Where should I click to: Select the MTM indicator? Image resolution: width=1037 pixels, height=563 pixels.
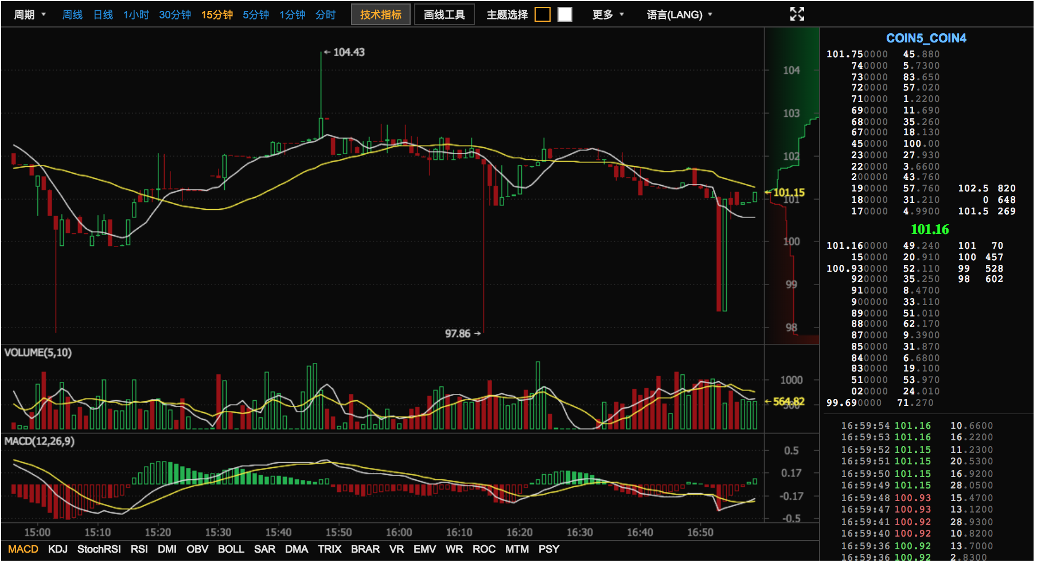point(517,549)
